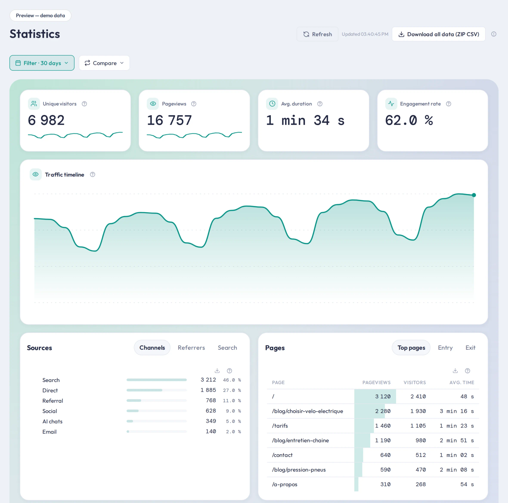Image resolution: width=508 pixels, height=503 pixels.
Task: Click the /blog/choisir-velo-electrique page row
Action: (373, 411)
